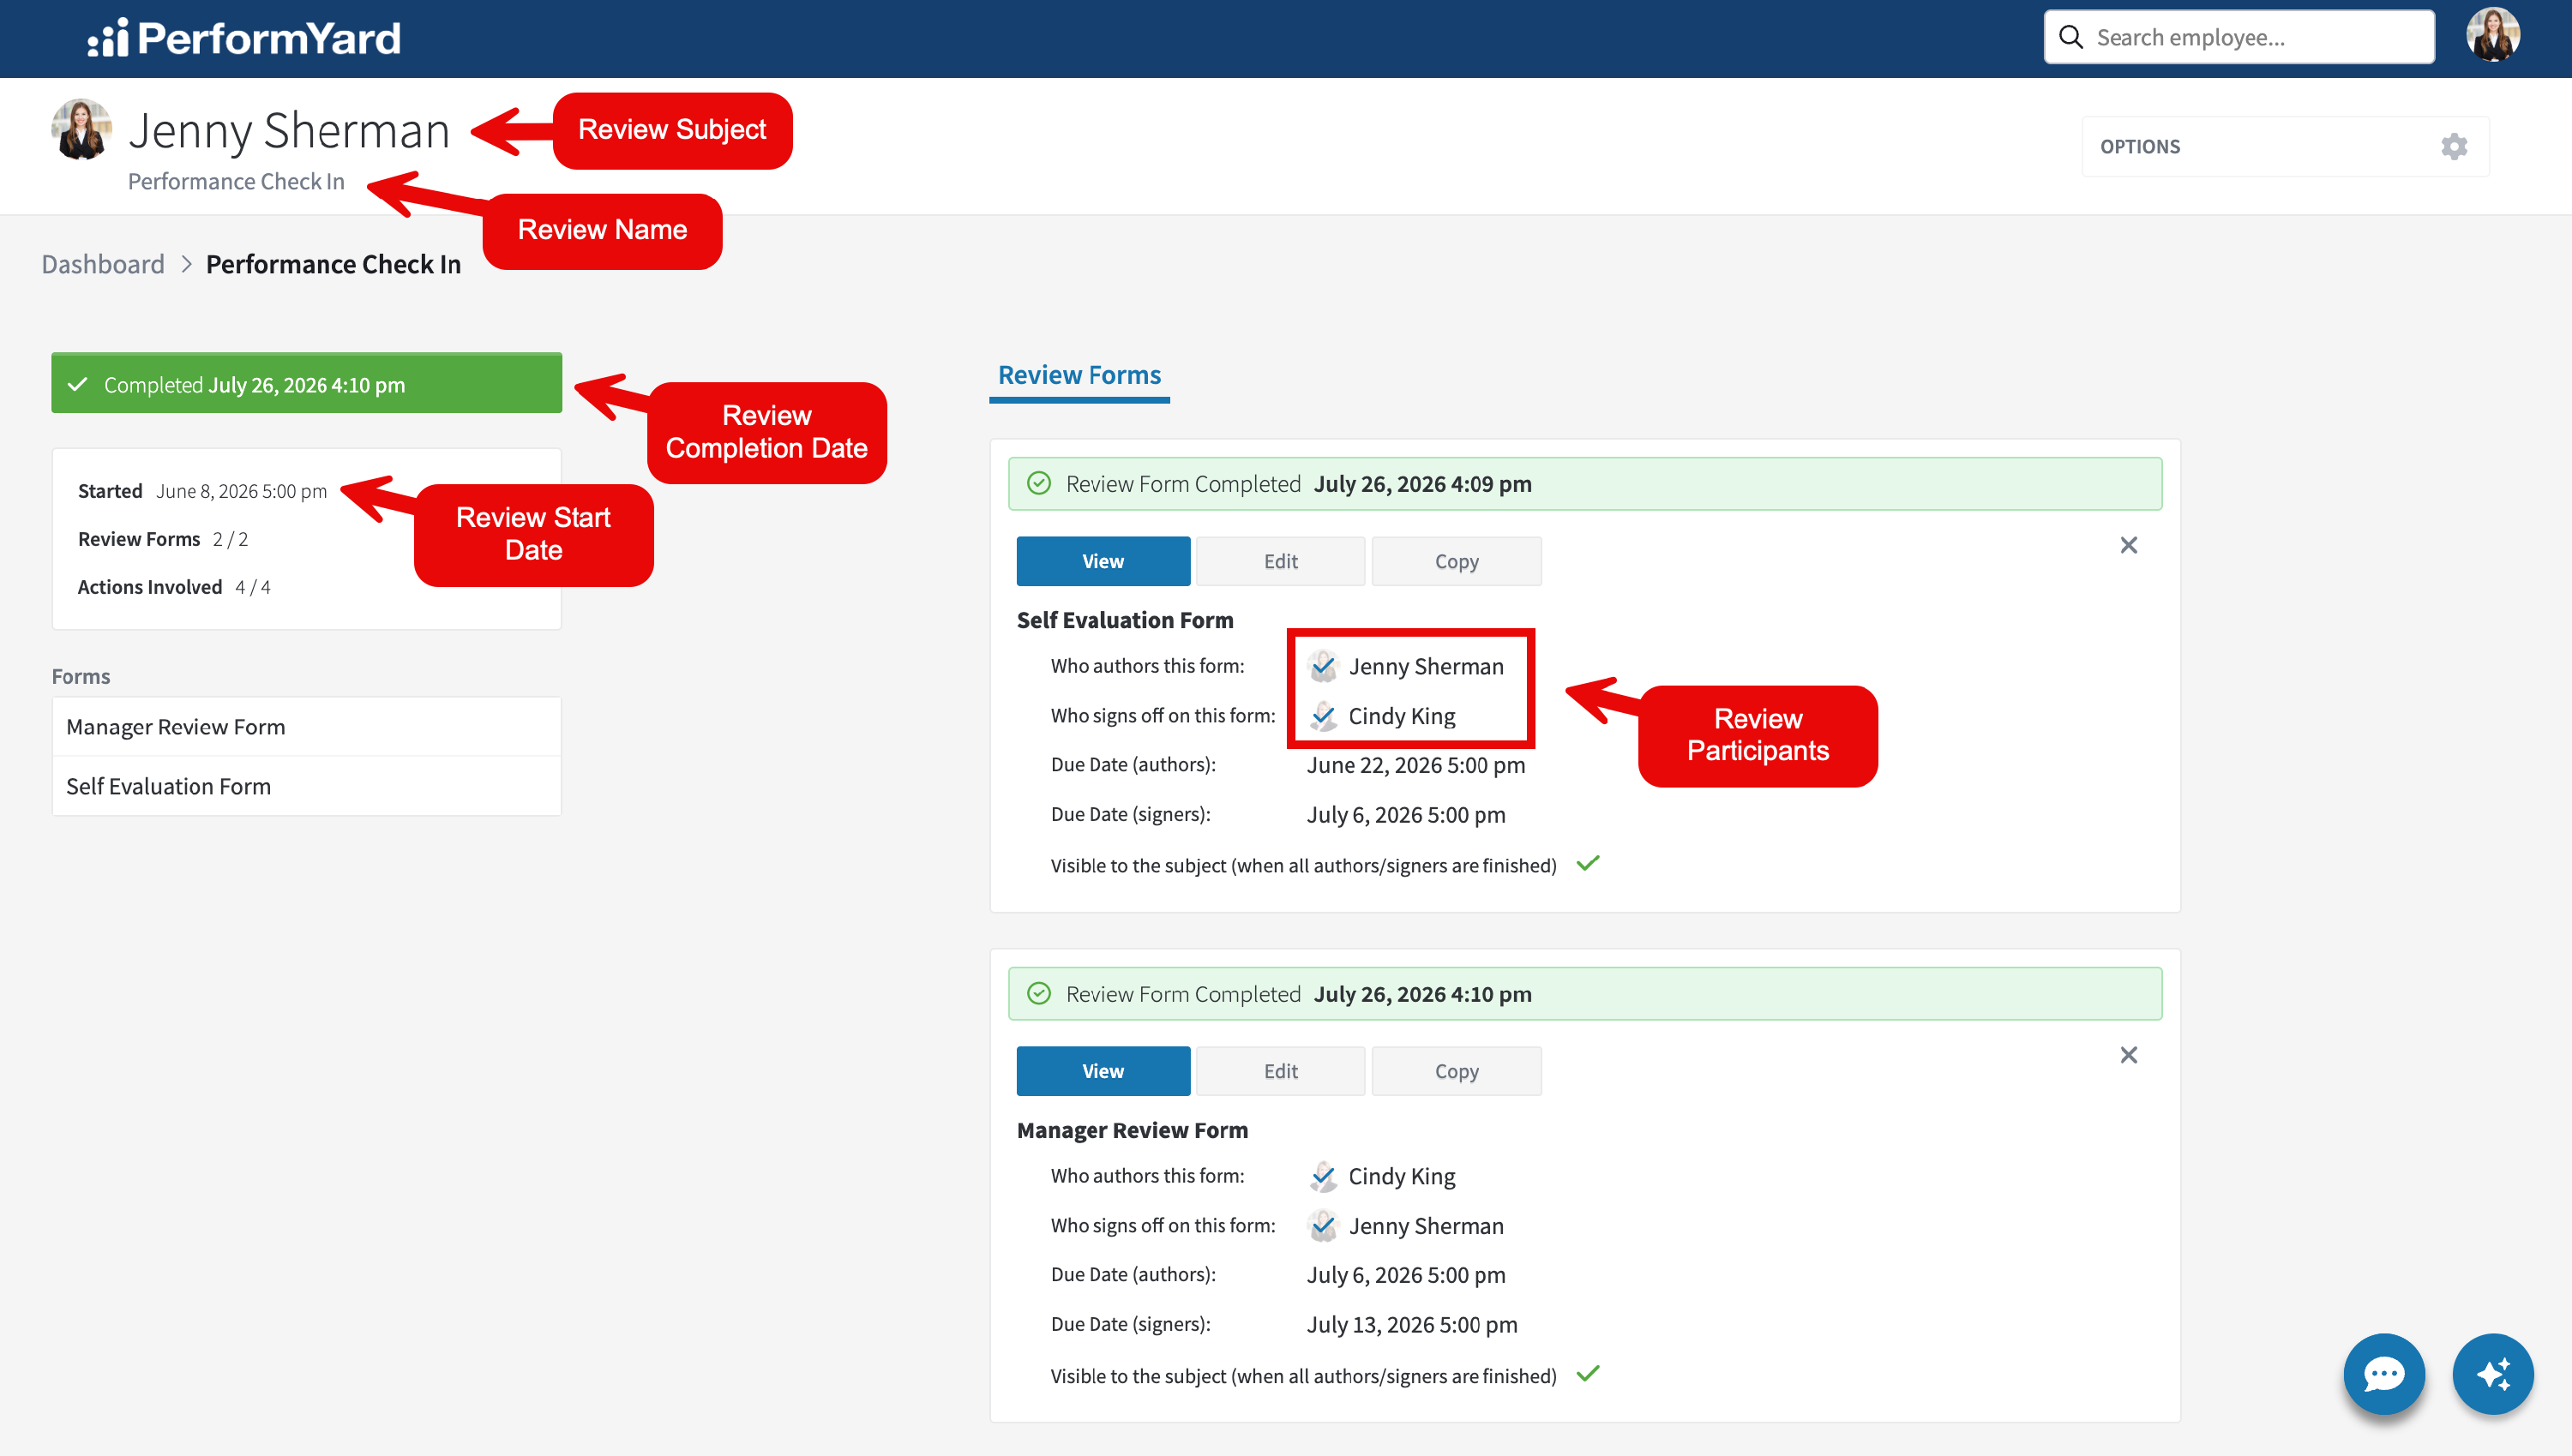The height and width of the screenshot is (1456, 2572).
Task: Select Manager Review Form in Forms list
Action: pos(306,727)
